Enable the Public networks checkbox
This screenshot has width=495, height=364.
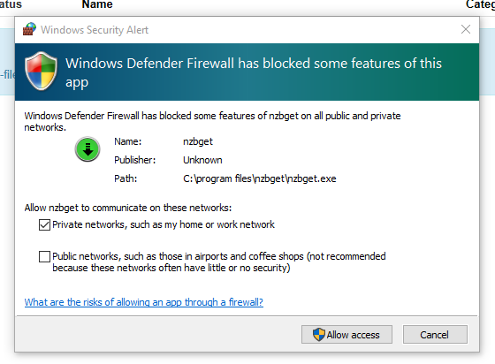click(x=44, y=256)
